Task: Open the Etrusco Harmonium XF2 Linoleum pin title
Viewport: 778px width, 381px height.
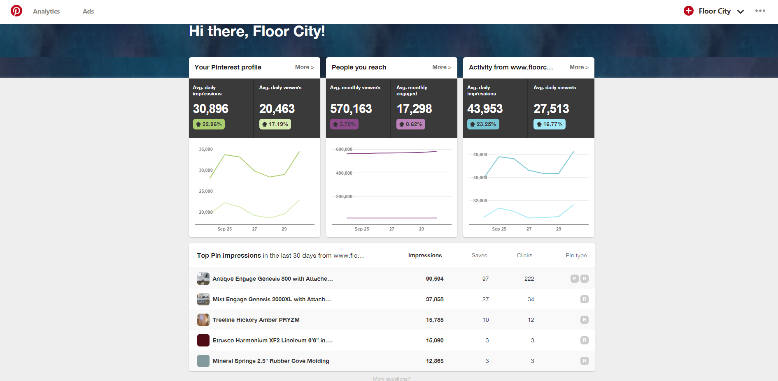Action: click(273, 340)
